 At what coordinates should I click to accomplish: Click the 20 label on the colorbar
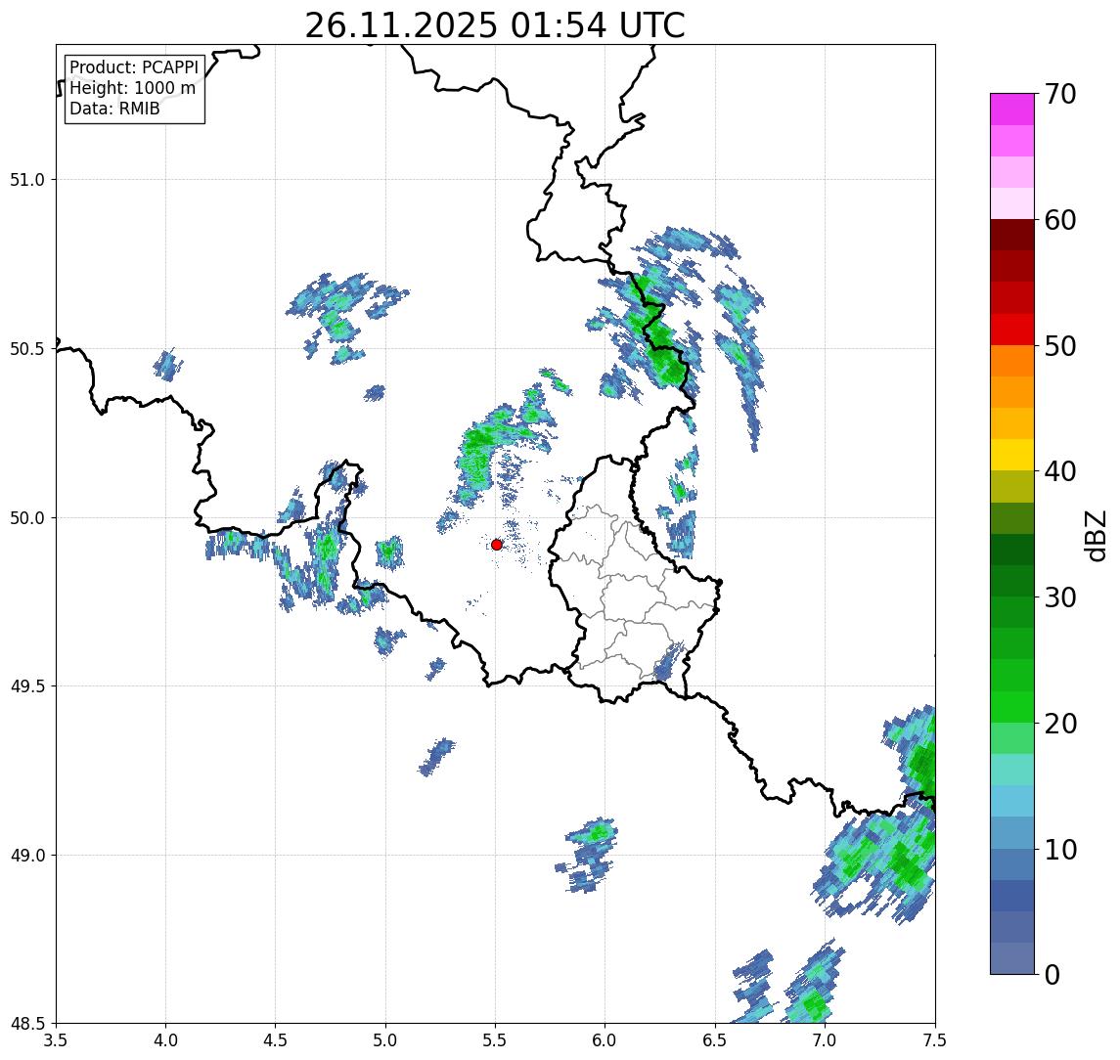pos(1059,724)
